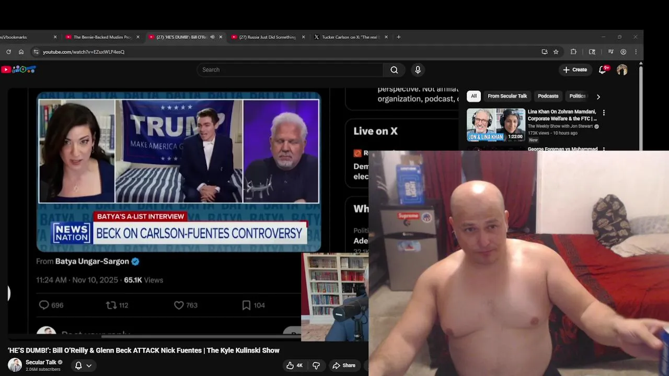This screenshot has height=376, width=669.
Task: Mute the 'HE'S DUMB!' tab audio icon
Action: [x=212, y=37]
